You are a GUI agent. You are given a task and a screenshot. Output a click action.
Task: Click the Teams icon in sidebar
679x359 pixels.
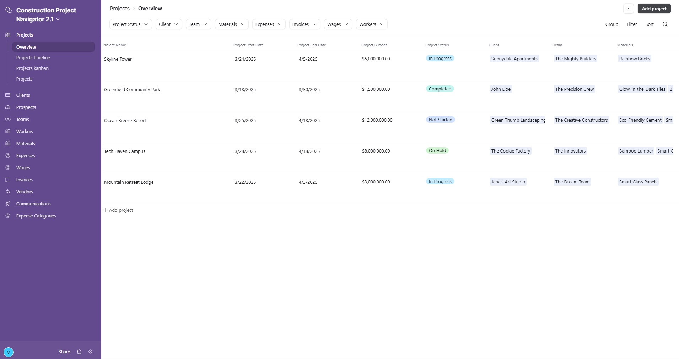8,119
